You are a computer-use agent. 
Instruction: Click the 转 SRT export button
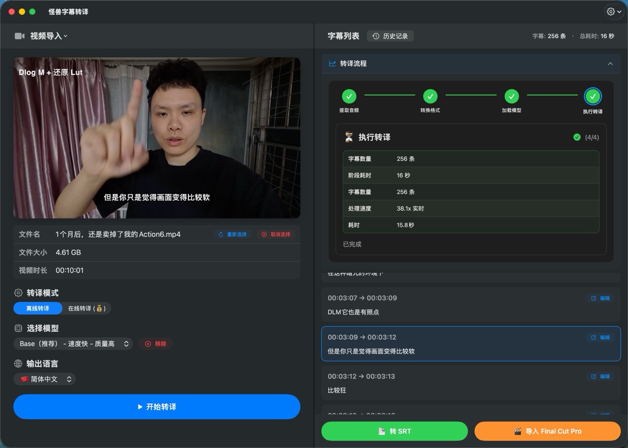pos(394,431)
